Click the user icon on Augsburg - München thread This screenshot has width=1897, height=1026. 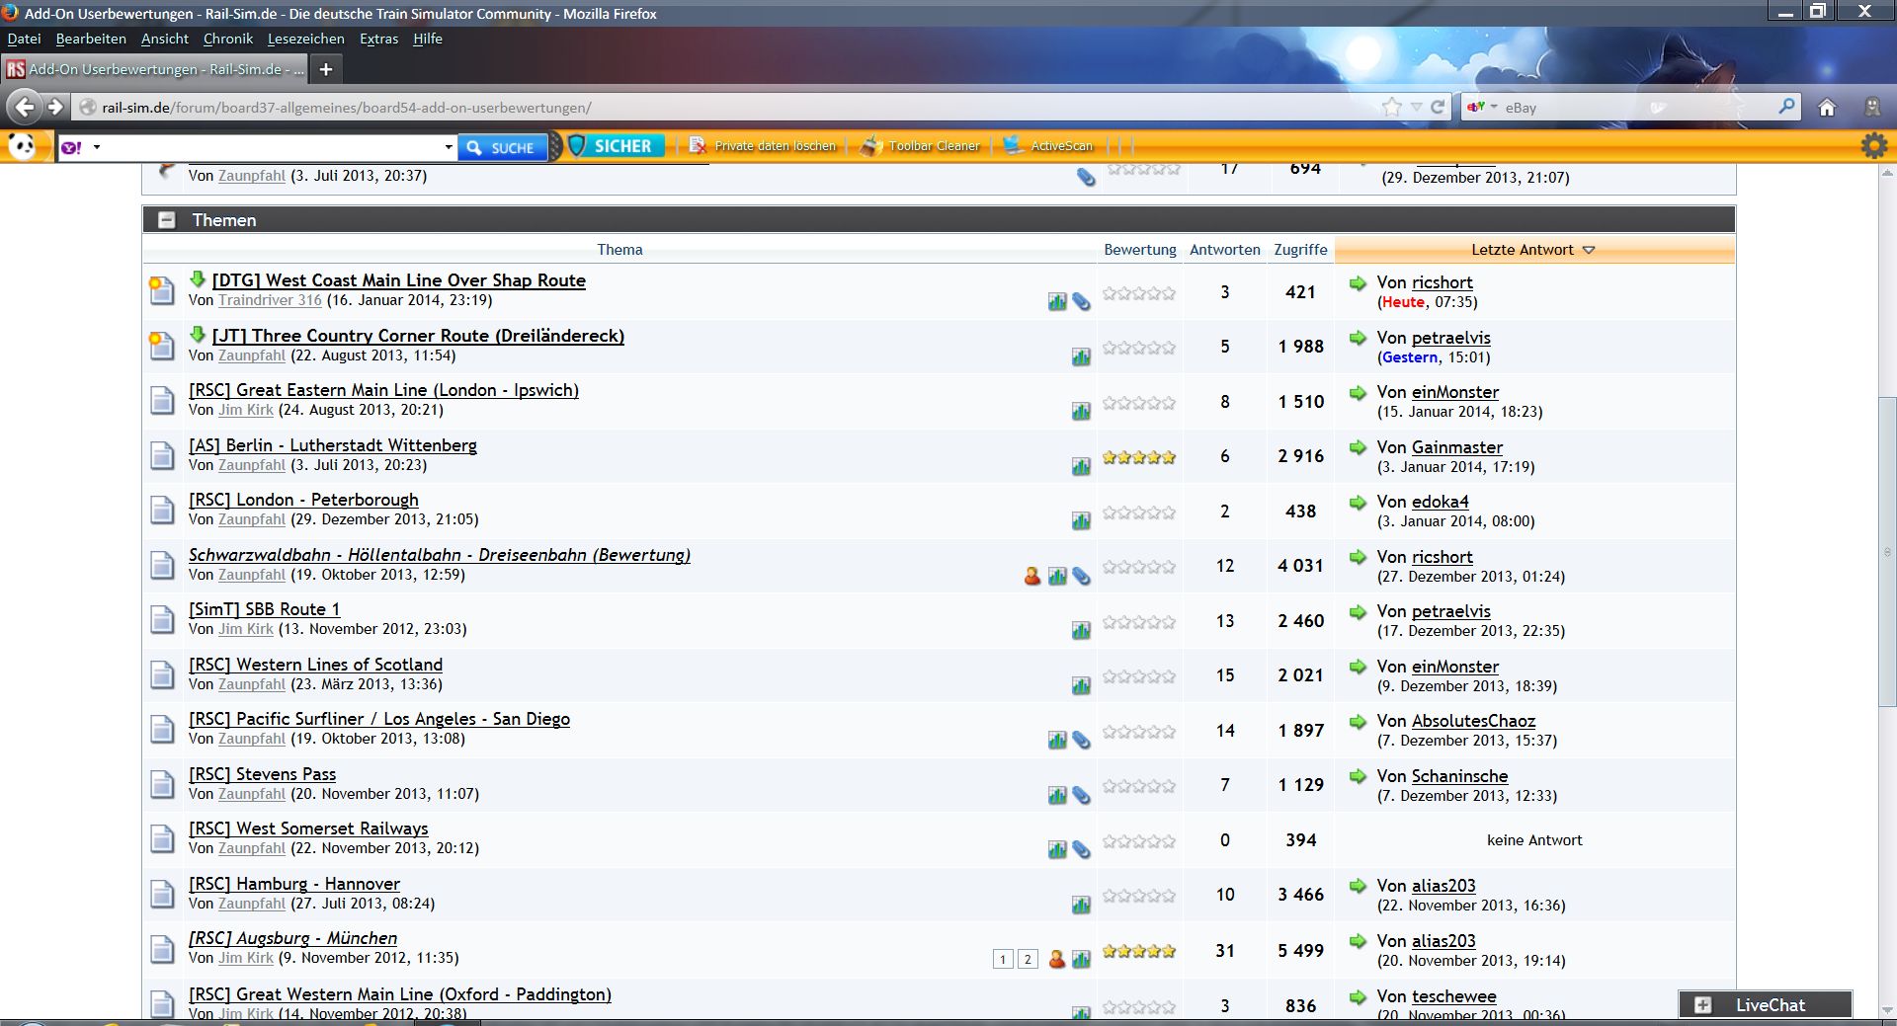(x=1056, y=959)
